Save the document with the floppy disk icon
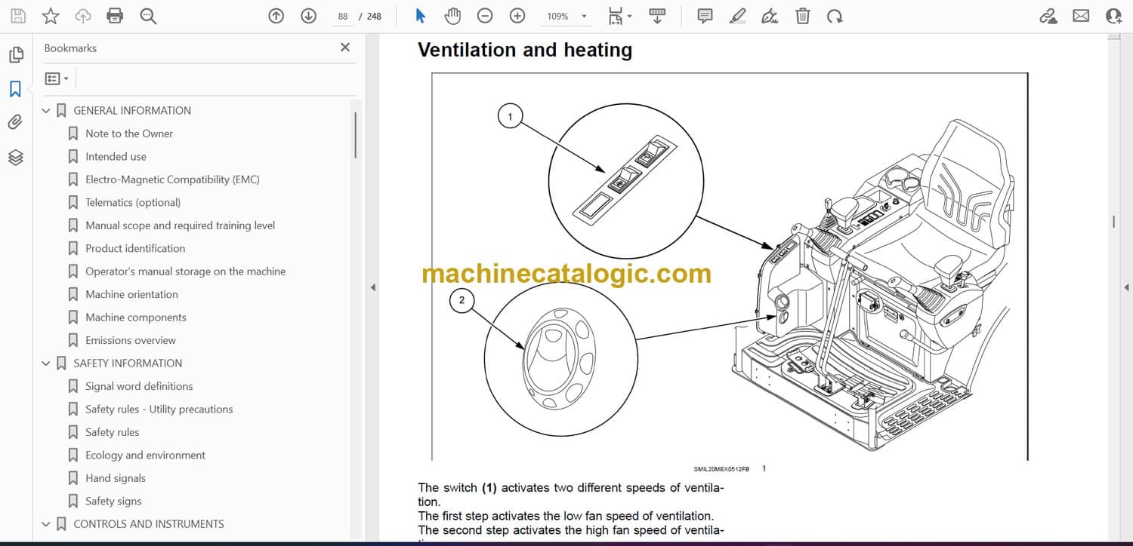 18,16
